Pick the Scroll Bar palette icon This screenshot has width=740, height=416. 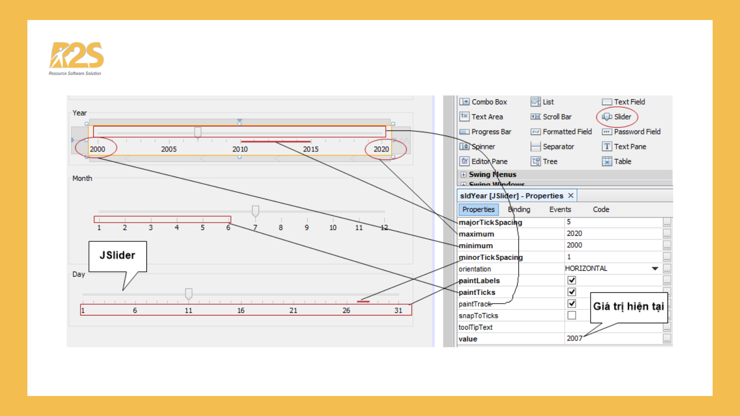536,117
